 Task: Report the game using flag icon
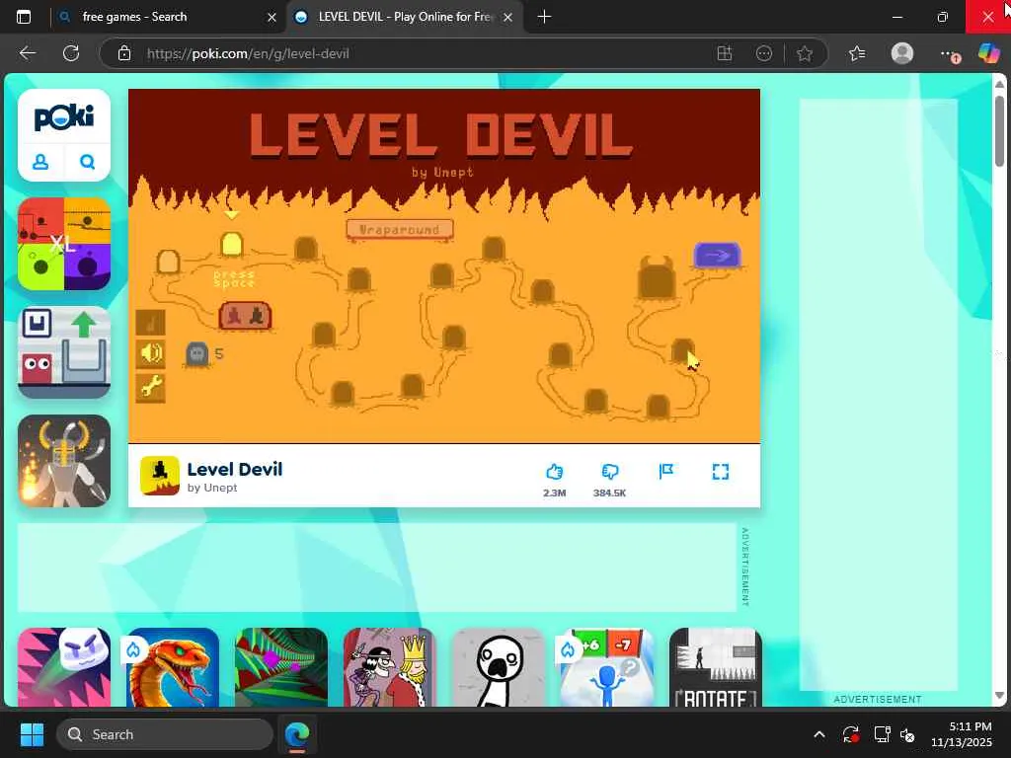point(666,472)
